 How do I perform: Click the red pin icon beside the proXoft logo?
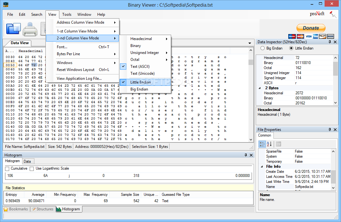tap(333, 14)
